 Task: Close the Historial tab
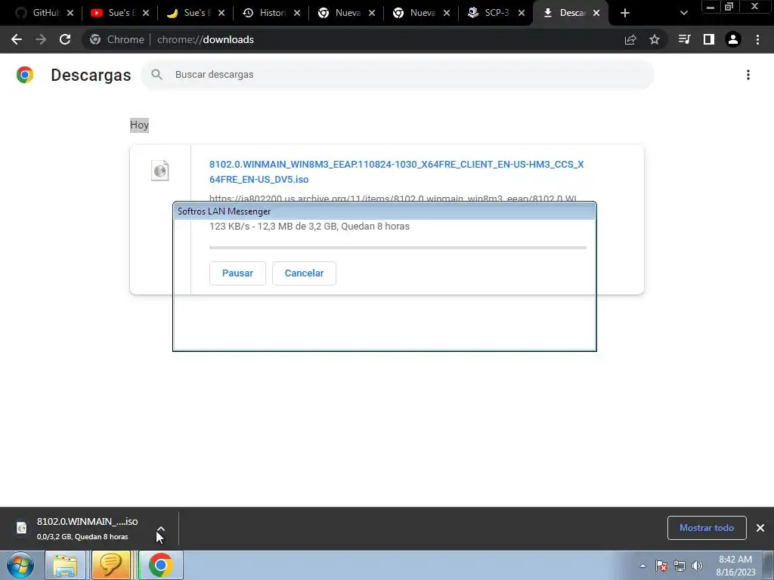296,13
